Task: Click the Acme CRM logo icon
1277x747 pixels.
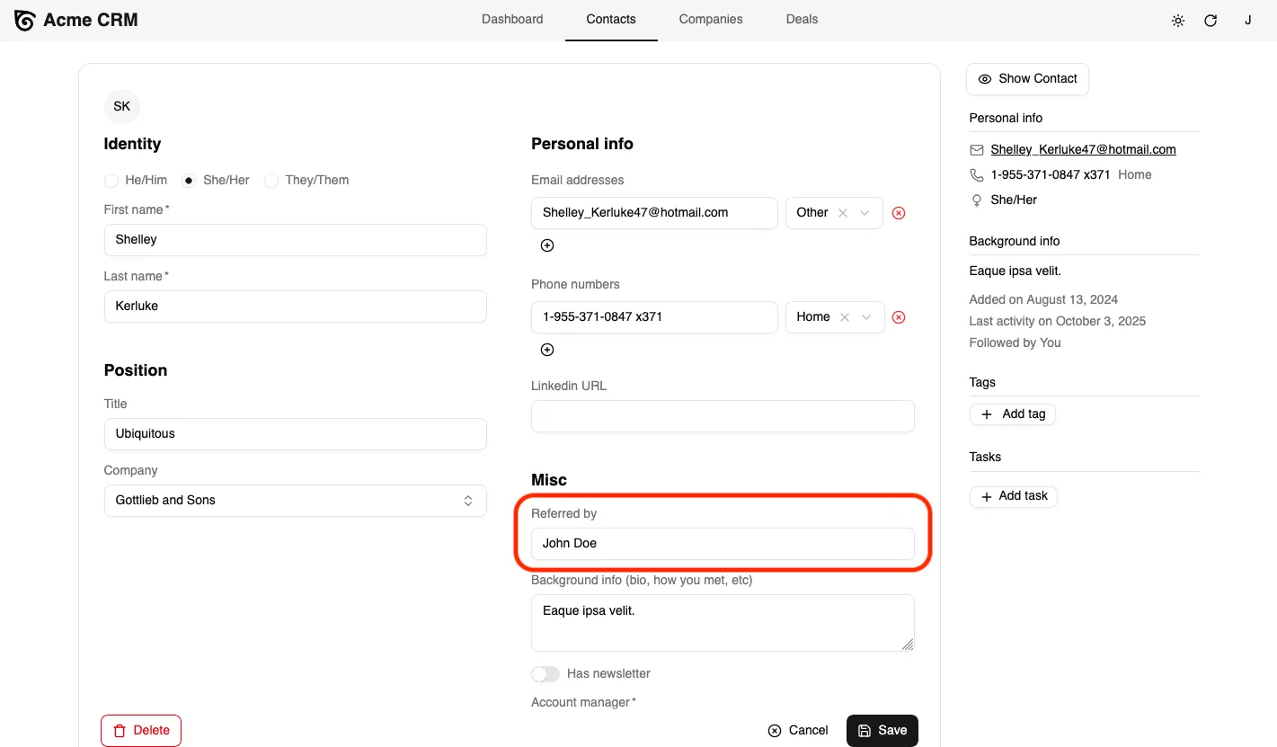Action: 25,20
